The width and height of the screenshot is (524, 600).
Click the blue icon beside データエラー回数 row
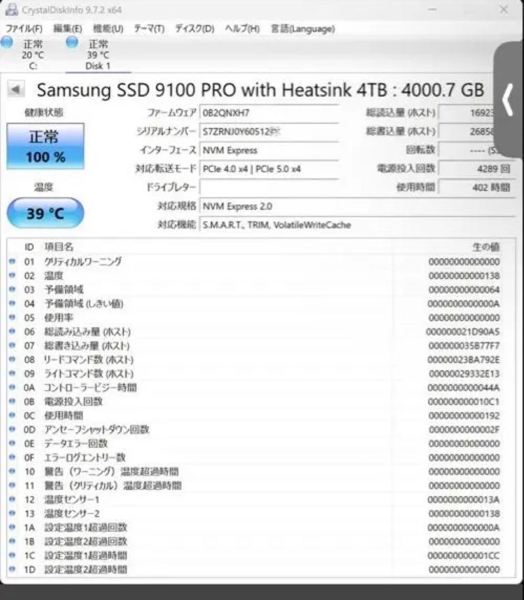(x=13, y=443)
